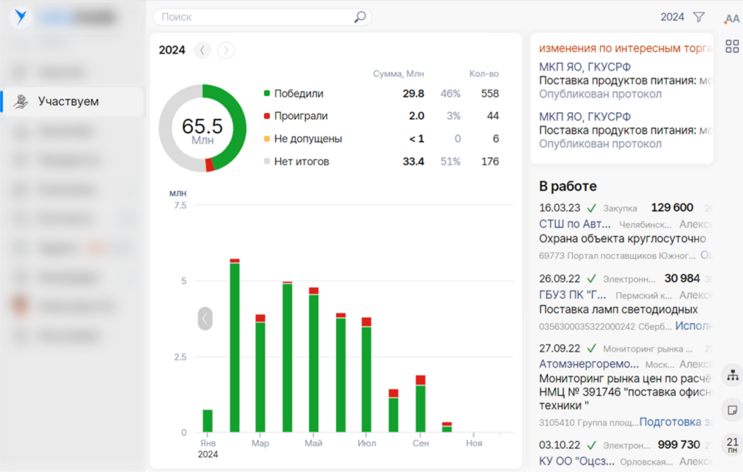Click into the Поиск search field
This screenshot has width=743, height=472.
pos(253,17)
